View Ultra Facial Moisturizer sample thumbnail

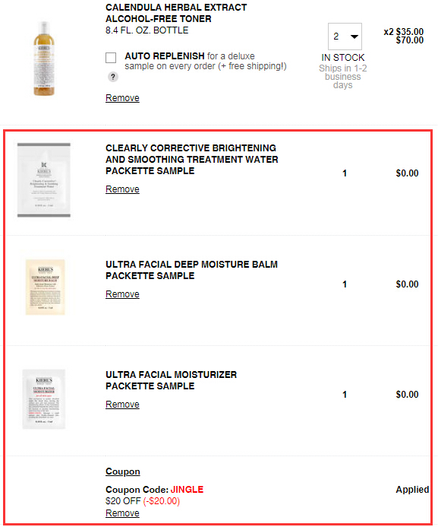[x=44, y=399]
